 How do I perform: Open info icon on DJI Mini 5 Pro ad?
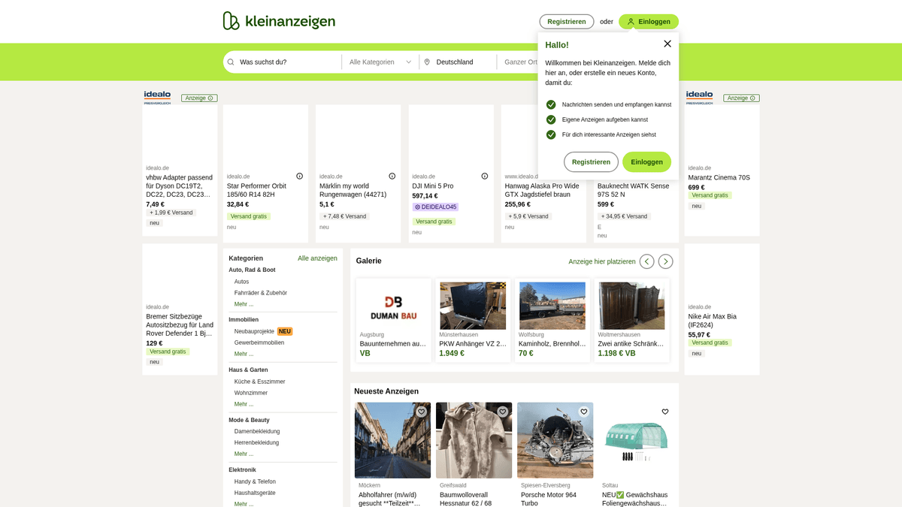point(484,177)
